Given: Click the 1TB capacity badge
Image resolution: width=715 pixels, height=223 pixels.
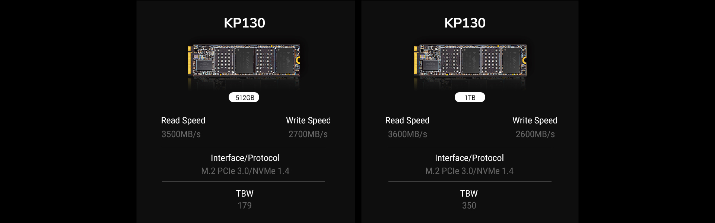Looking at the screenshot, I should click(x=470, y=97).
